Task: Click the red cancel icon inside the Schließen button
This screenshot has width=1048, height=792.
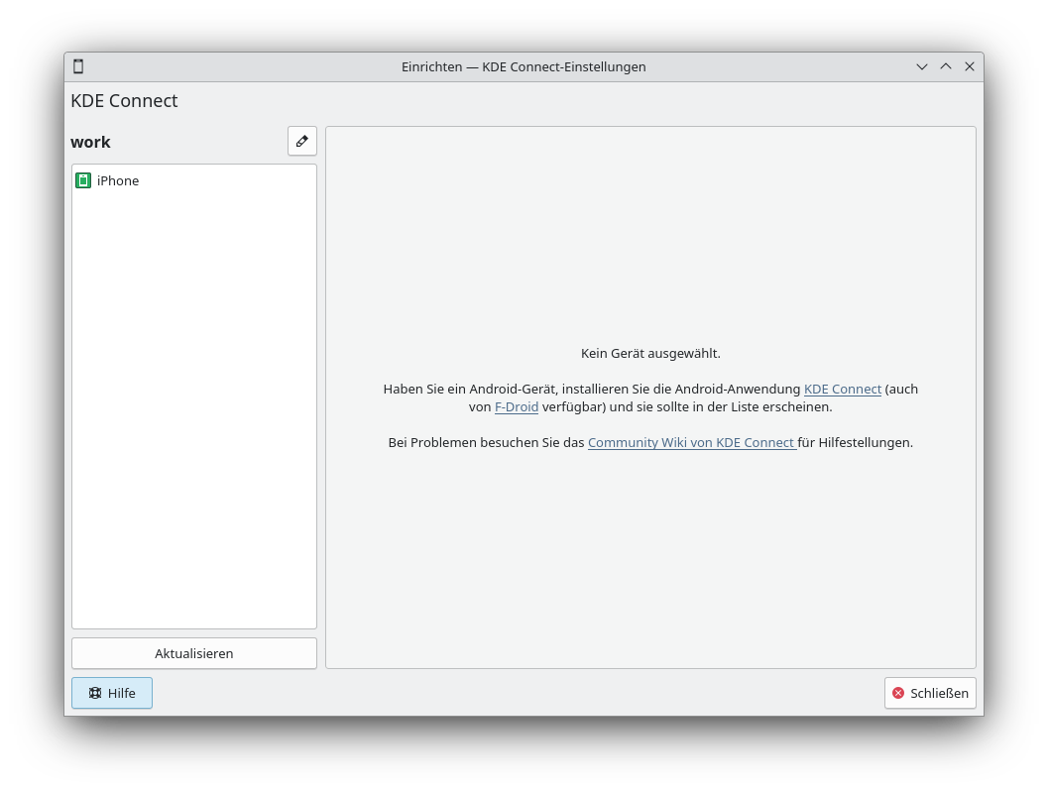Action: click(898, 693)
